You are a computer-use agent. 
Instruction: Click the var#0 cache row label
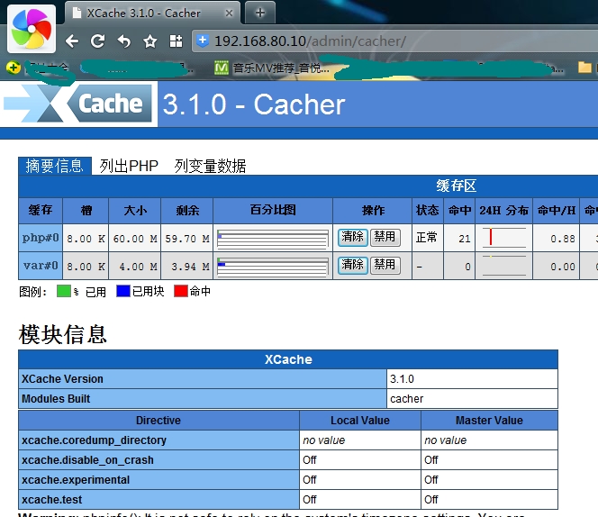click(41, 266)
